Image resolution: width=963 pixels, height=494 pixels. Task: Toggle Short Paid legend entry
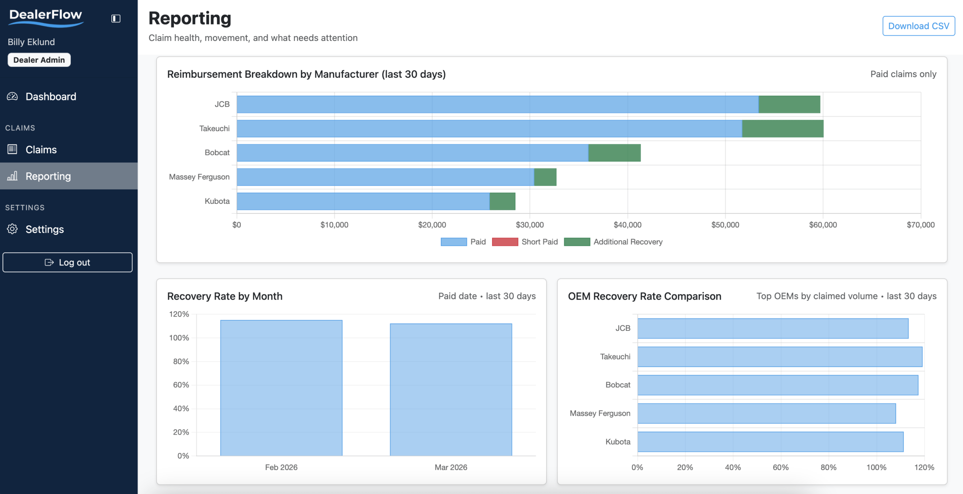pos(539,242)
